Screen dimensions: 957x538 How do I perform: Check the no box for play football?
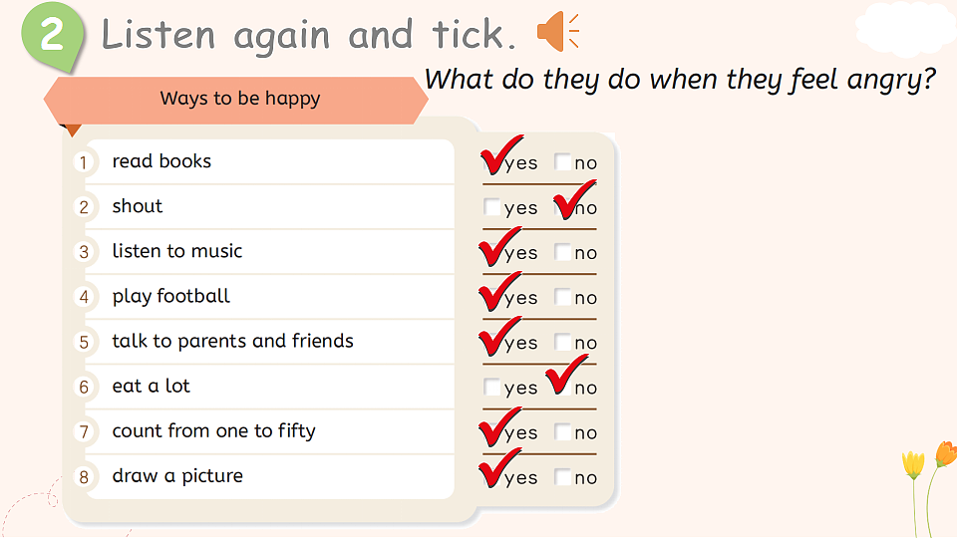[x=562, y=297]
